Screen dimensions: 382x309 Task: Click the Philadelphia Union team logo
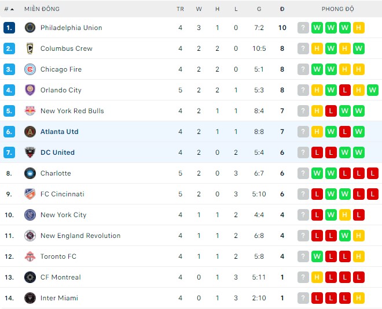pos(30,28)
